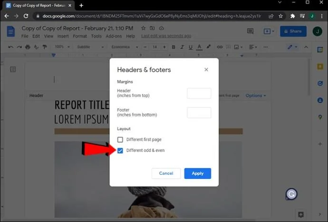The width and height of the screenshot is (328, 222).
Task: Open Calendar in the side panel
Action: coord(320,50)
